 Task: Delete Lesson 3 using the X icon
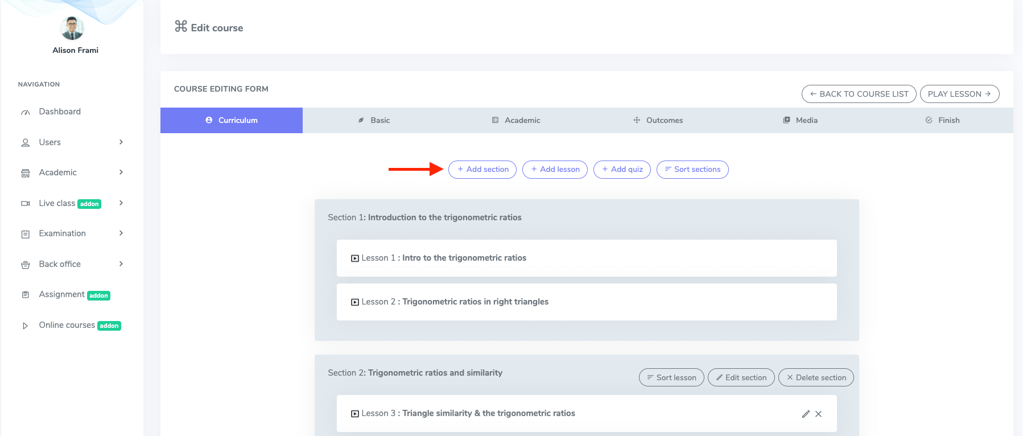(x=818, y=414)
